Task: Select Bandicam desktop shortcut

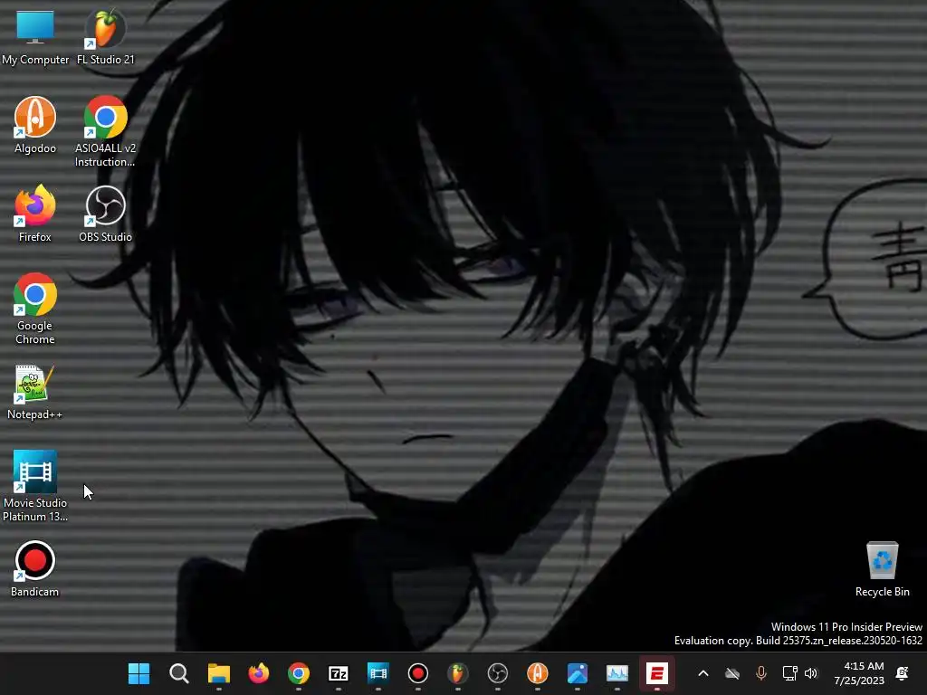Action: [35, 568]
